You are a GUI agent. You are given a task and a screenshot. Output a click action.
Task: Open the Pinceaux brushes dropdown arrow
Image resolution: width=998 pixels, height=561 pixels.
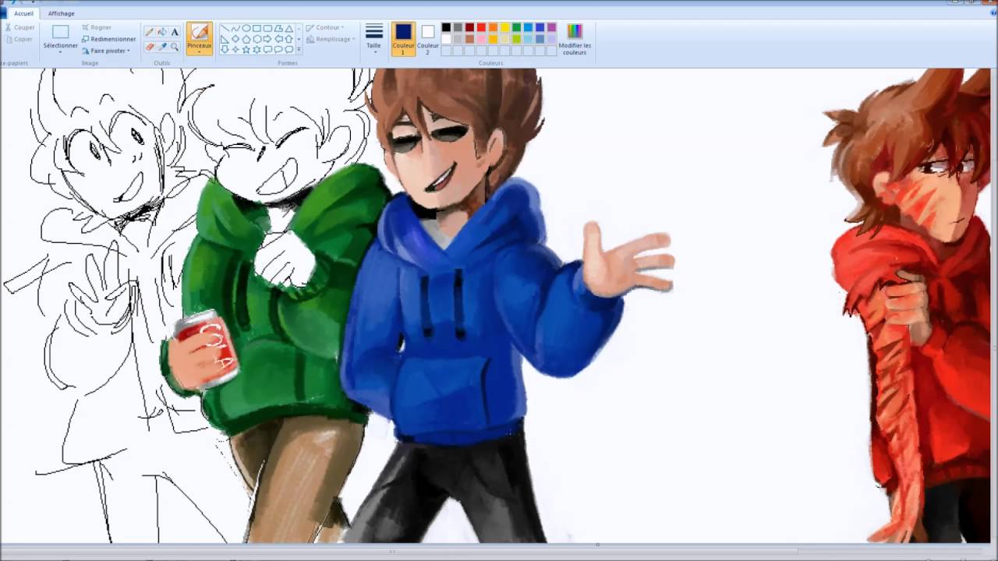click(200, 52)
